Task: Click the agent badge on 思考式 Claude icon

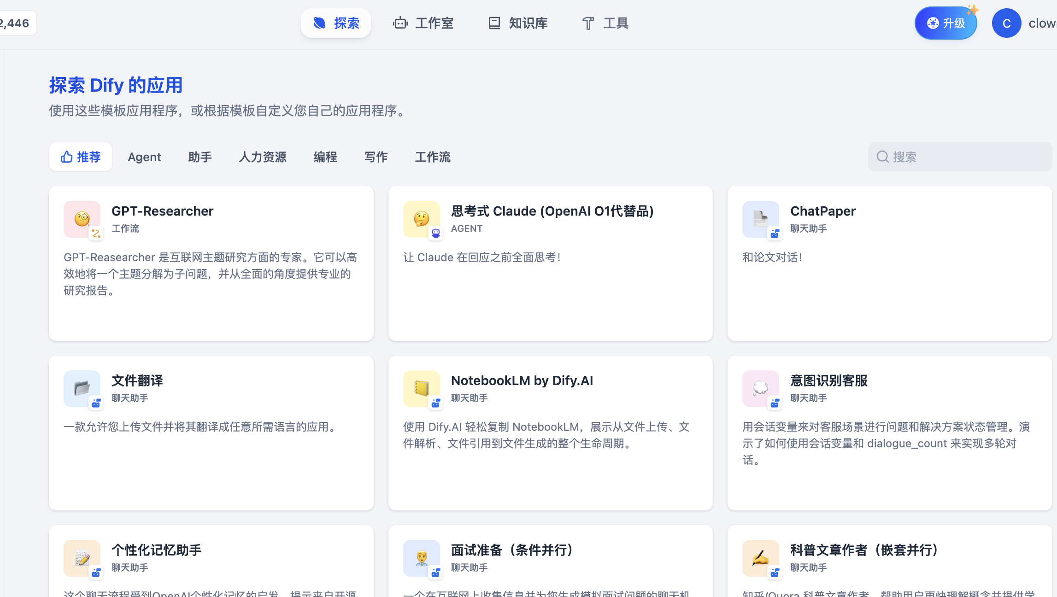Action: 435,234
